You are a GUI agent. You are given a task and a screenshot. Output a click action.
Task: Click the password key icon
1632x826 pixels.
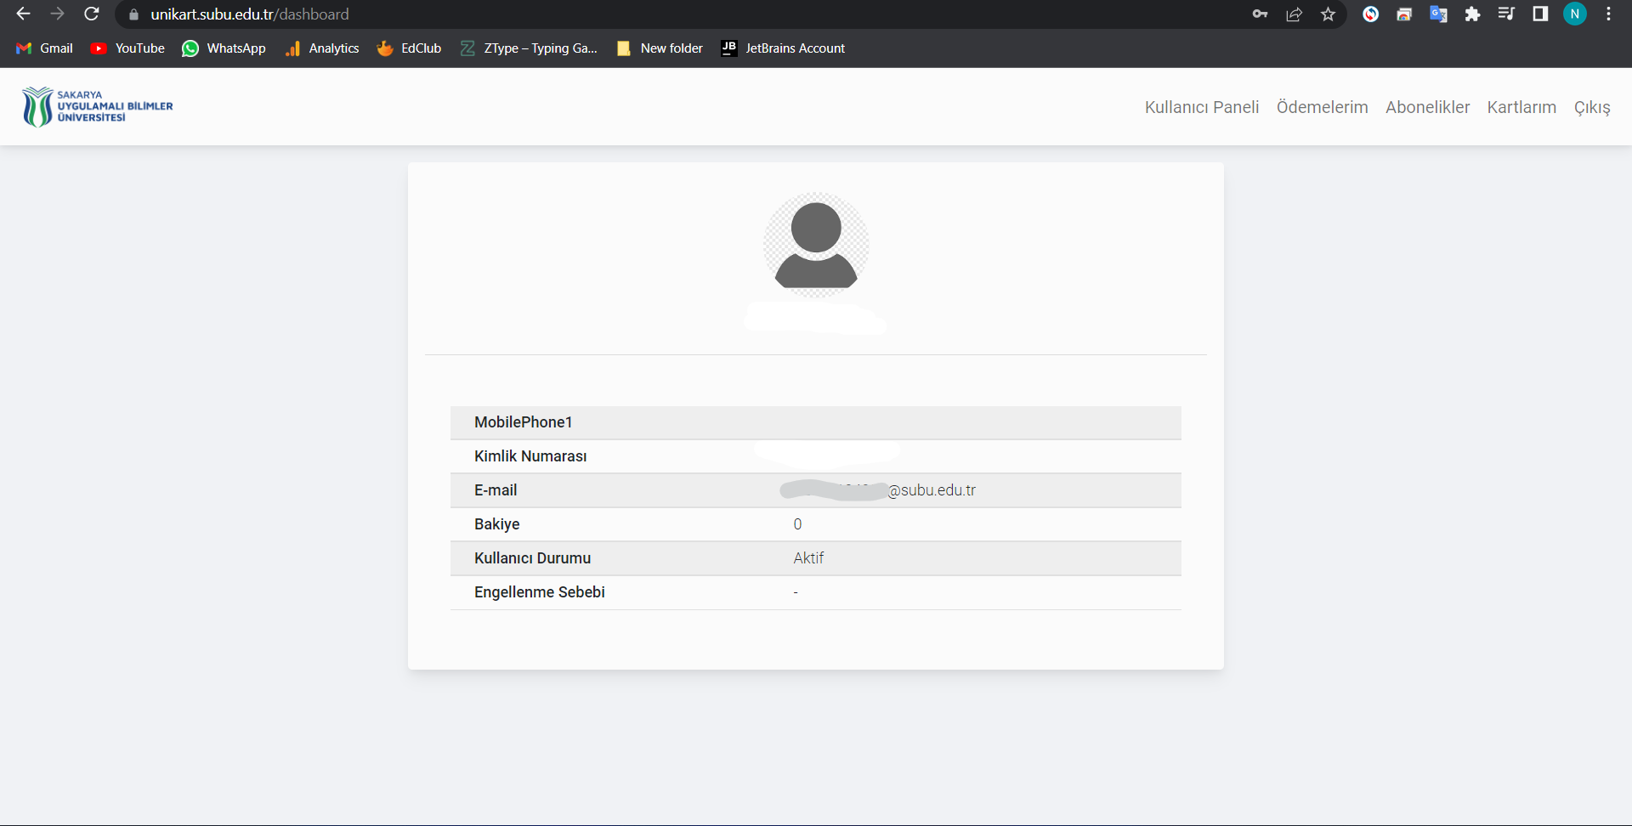[x=1260, y=14]
